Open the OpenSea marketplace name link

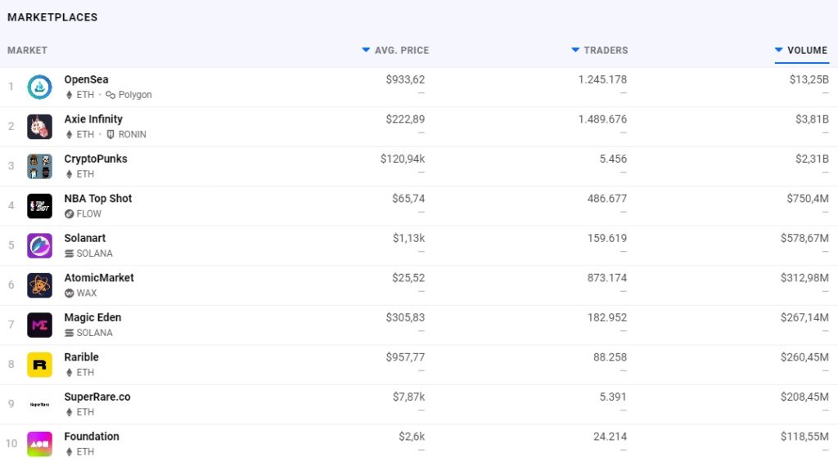click(x=86, y=79)
